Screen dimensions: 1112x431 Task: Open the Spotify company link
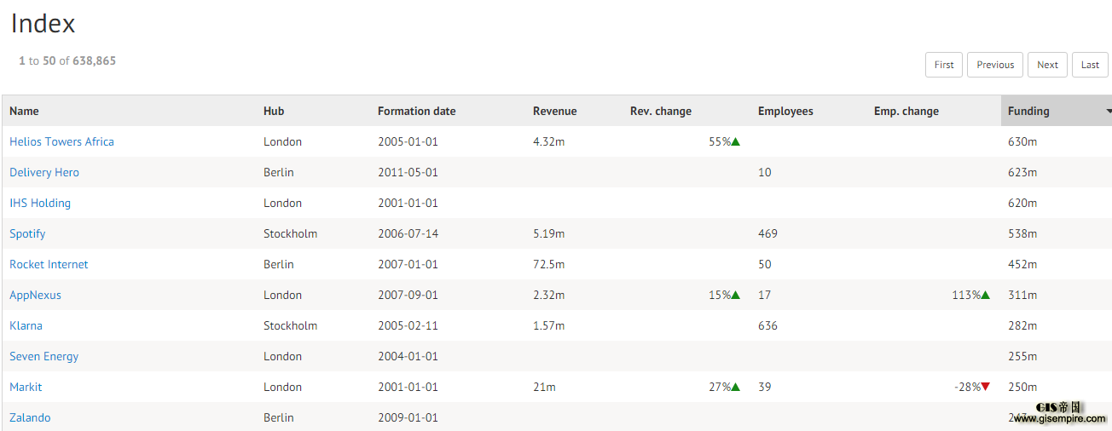coord(27,233)
